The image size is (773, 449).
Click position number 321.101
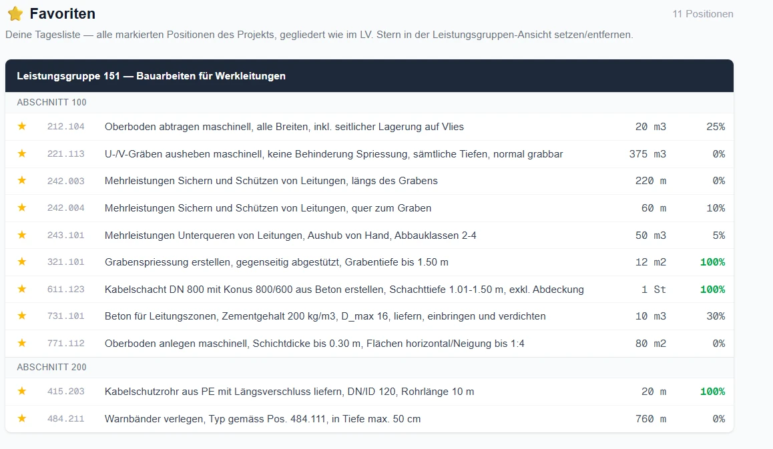[x=65, y=262]
